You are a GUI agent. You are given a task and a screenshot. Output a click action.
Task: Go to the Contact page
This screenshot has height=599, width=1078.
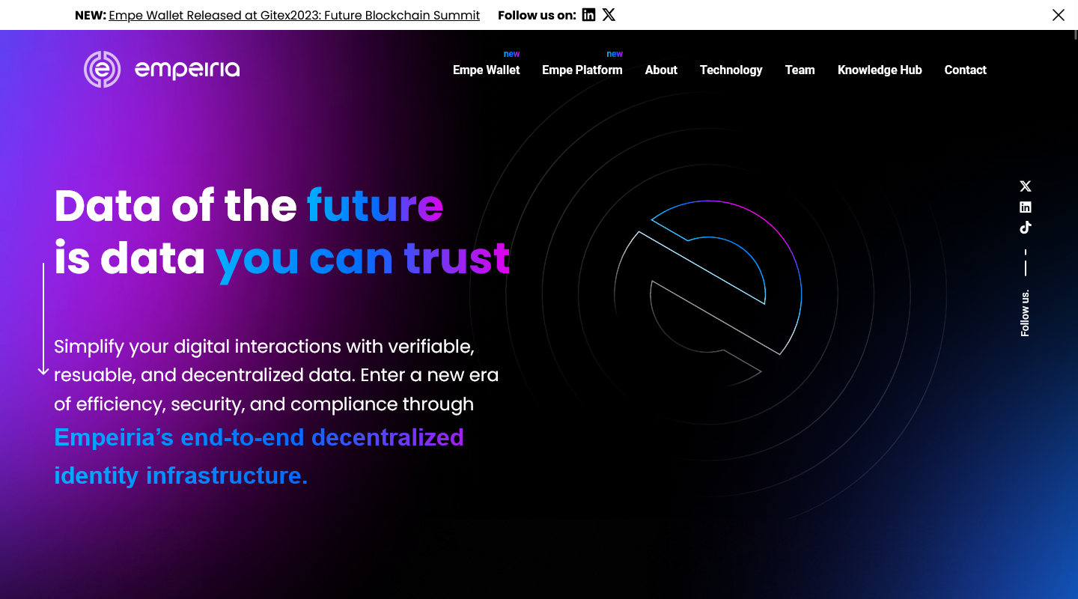(x=965, y=70)
